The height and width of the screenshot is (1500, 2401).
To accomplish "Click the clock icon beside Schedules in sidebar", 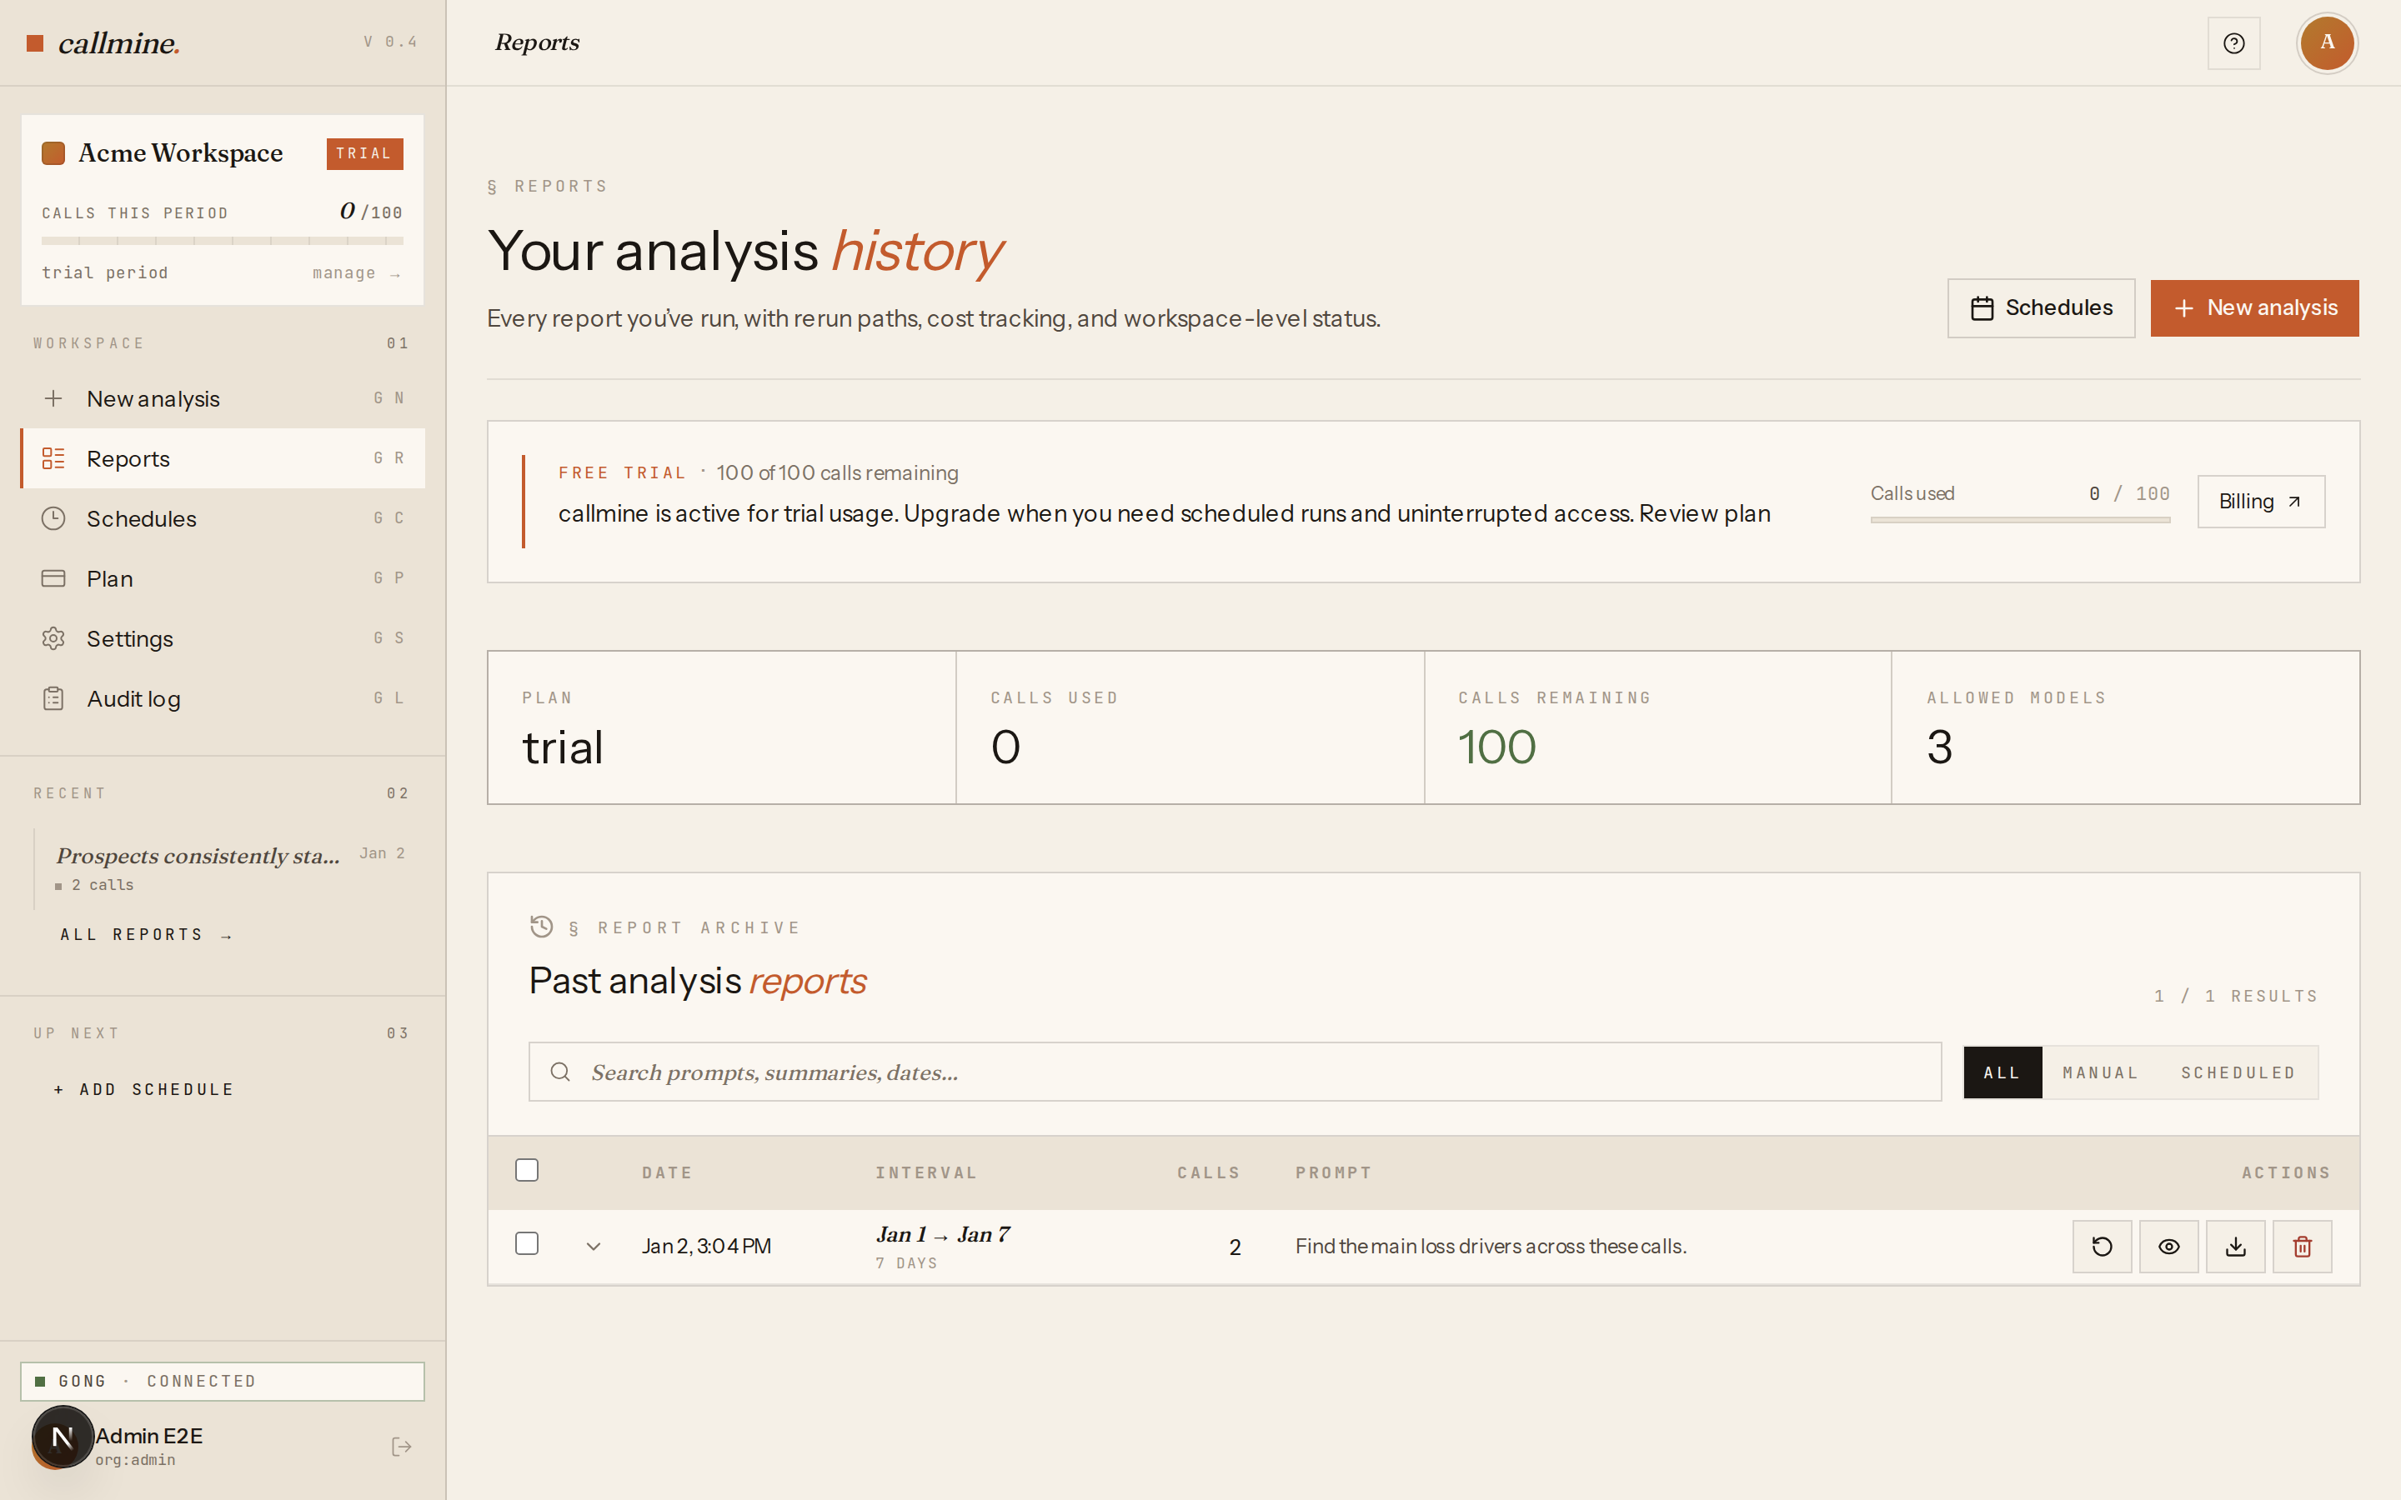I will tap(53, 517).
